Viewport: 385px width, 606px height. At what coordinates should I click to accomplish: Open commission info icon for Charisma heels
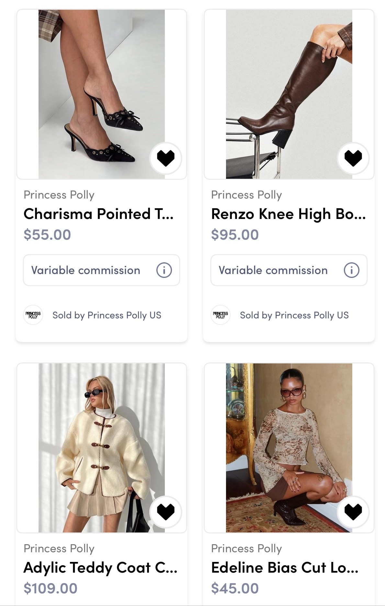164,270
